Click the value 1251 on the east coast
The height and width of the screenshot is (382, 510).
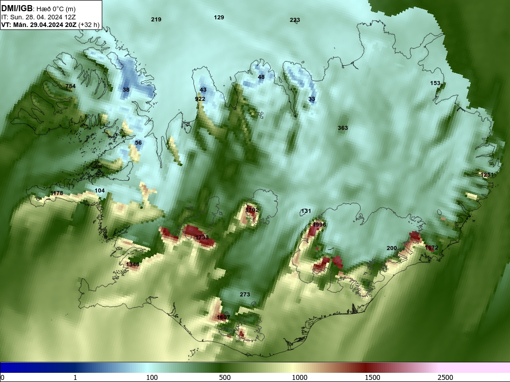coord(487,175)
